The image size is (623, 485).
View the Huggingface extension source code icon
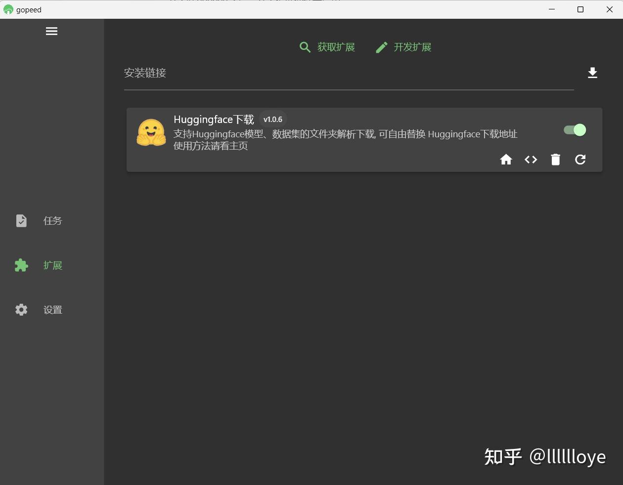(x=531, y=160)
